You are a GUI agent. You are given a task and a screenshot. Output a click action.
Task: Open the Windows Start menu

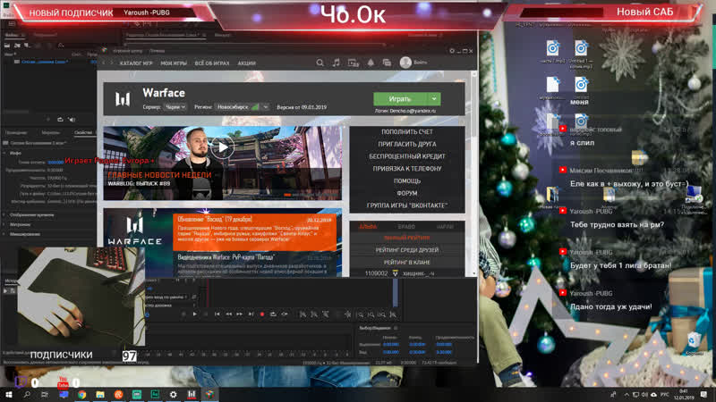point(8,394)
